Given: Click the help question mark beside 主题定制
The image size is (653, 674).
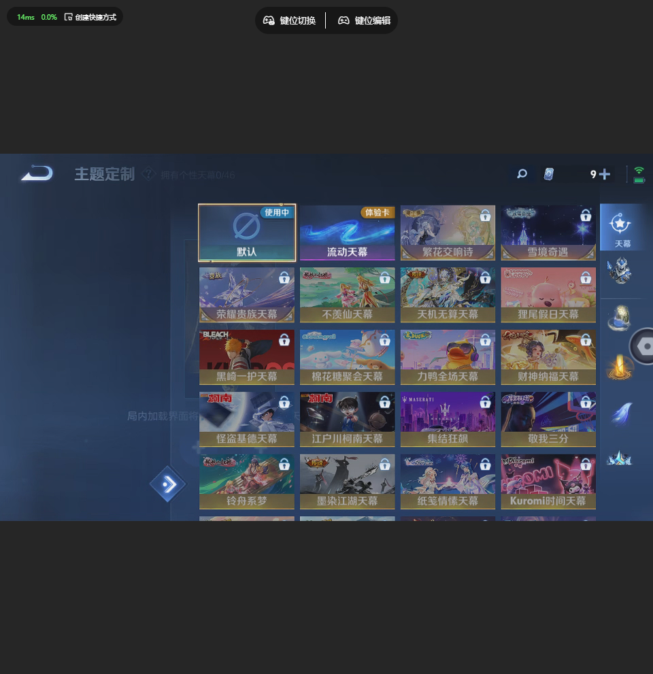Looking at the screenshot, I should click(x=149, y=174).
